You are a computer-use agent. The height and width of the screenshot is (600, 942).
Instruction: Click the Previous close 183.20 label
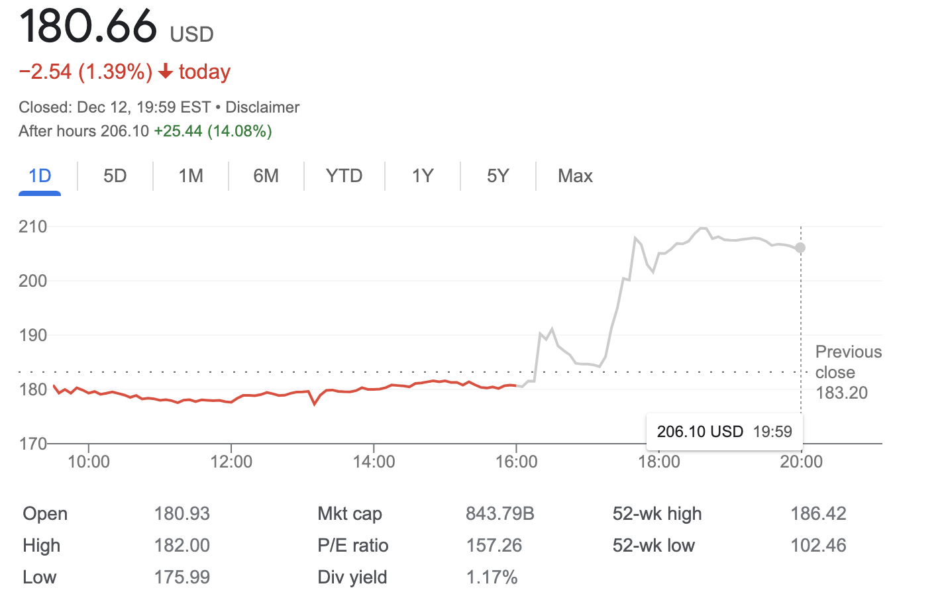(x=848, y=372)
